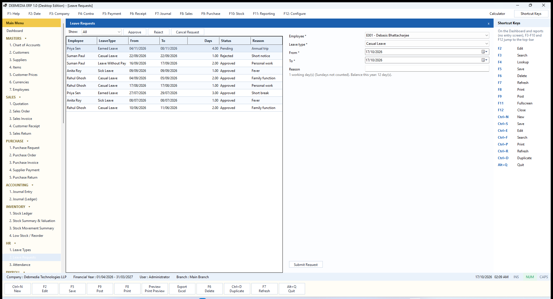553x299 pixels.
Task: Collapse the ACCOUNTING menu section
Action: point(33,185)
